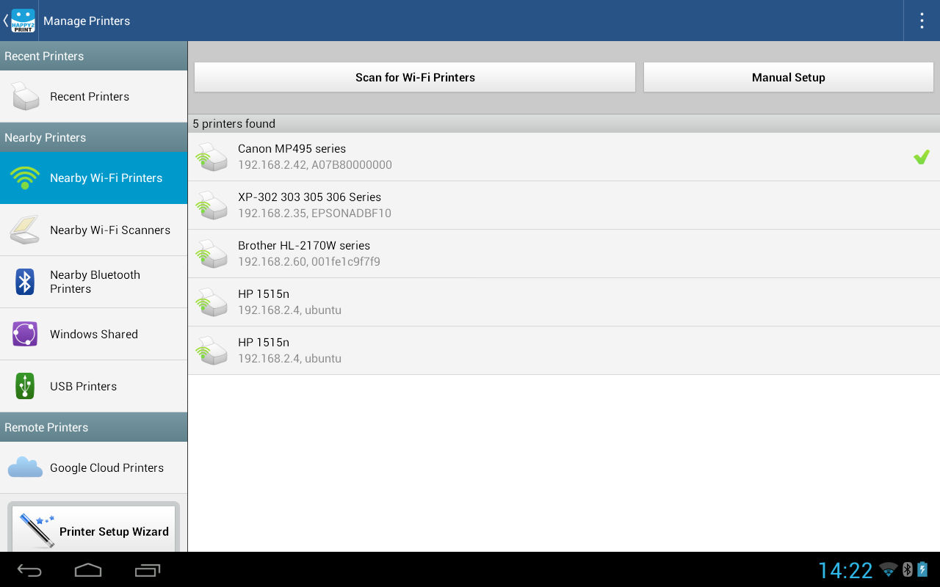
Task: Click the Nearby Printers section header
Action: pos(94,137)
